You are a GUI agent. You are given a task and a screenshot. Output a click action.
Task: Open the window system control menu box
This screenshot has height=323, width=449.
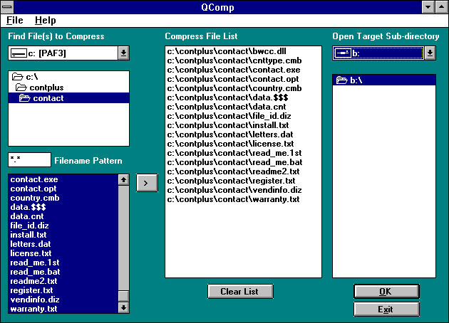pos(8,6)
